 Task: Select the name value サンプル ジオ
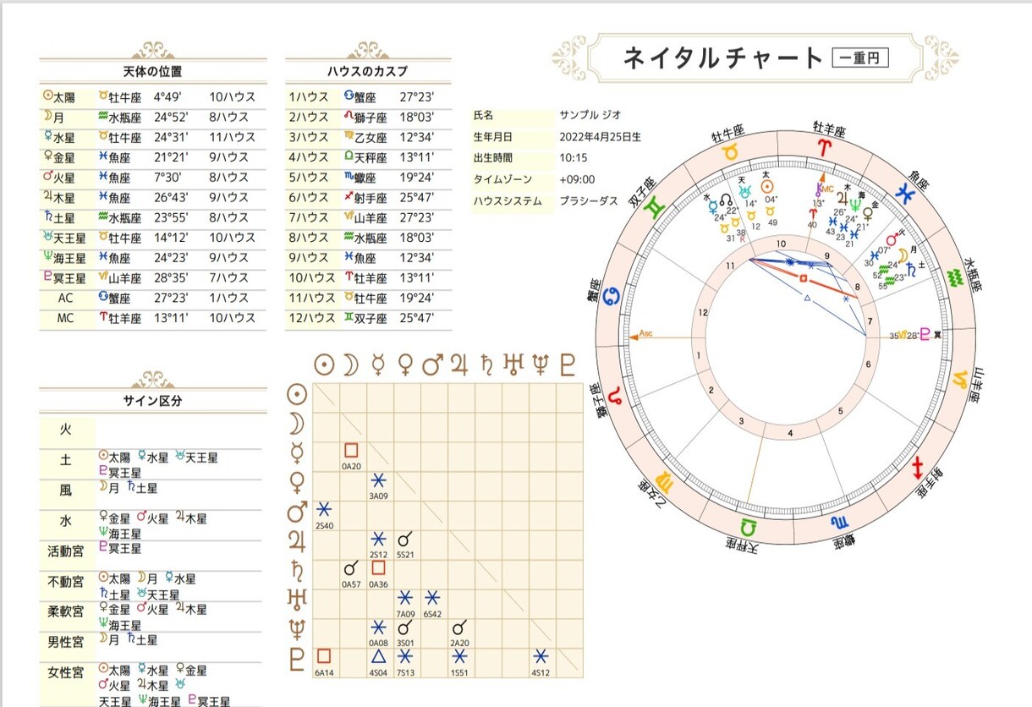point(590,115)
